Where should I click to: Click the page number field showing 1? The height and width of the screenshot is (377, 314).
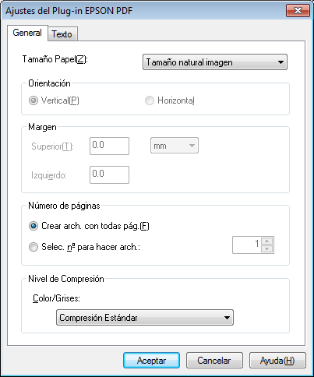247,245
